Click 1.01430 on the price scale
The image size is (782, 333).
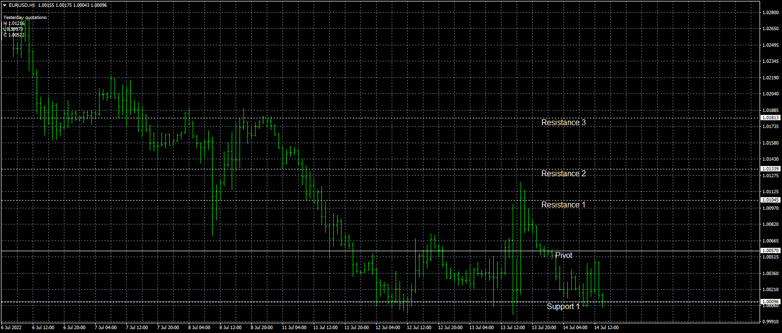770,159
